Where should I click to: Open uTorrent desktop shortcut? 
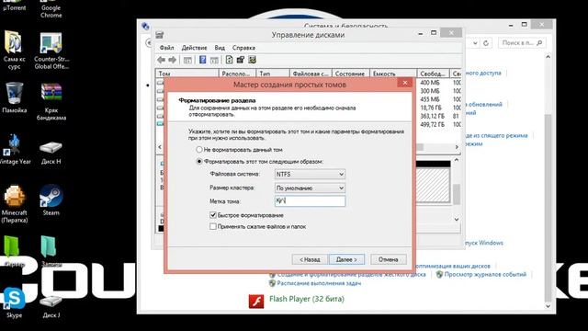[14, 6]
